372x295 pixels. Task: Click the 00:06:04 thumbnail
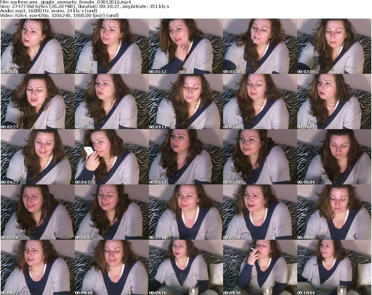pyautogui.click(x=334, y=157)
